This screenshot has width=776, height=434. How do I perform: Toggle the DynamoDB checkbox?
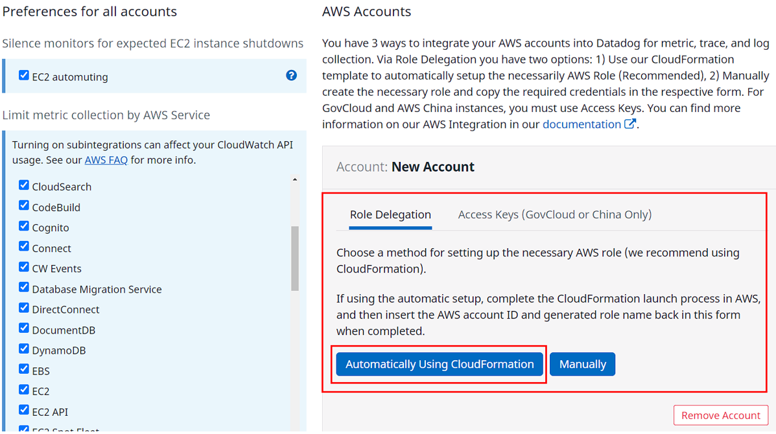(x=24, y=350)
